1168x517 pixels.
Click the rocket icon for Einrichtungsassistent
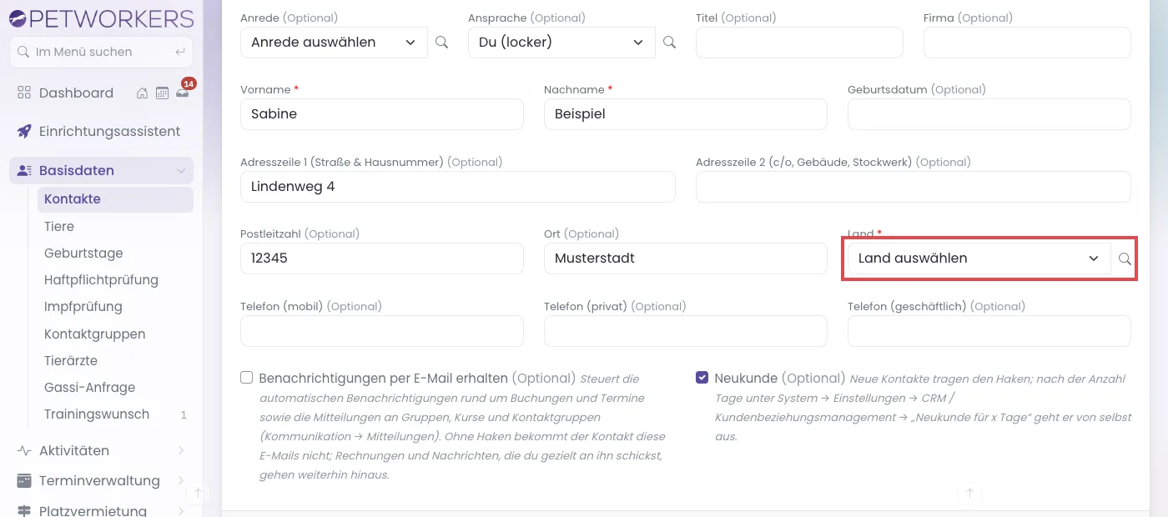(x=24, y=132)
